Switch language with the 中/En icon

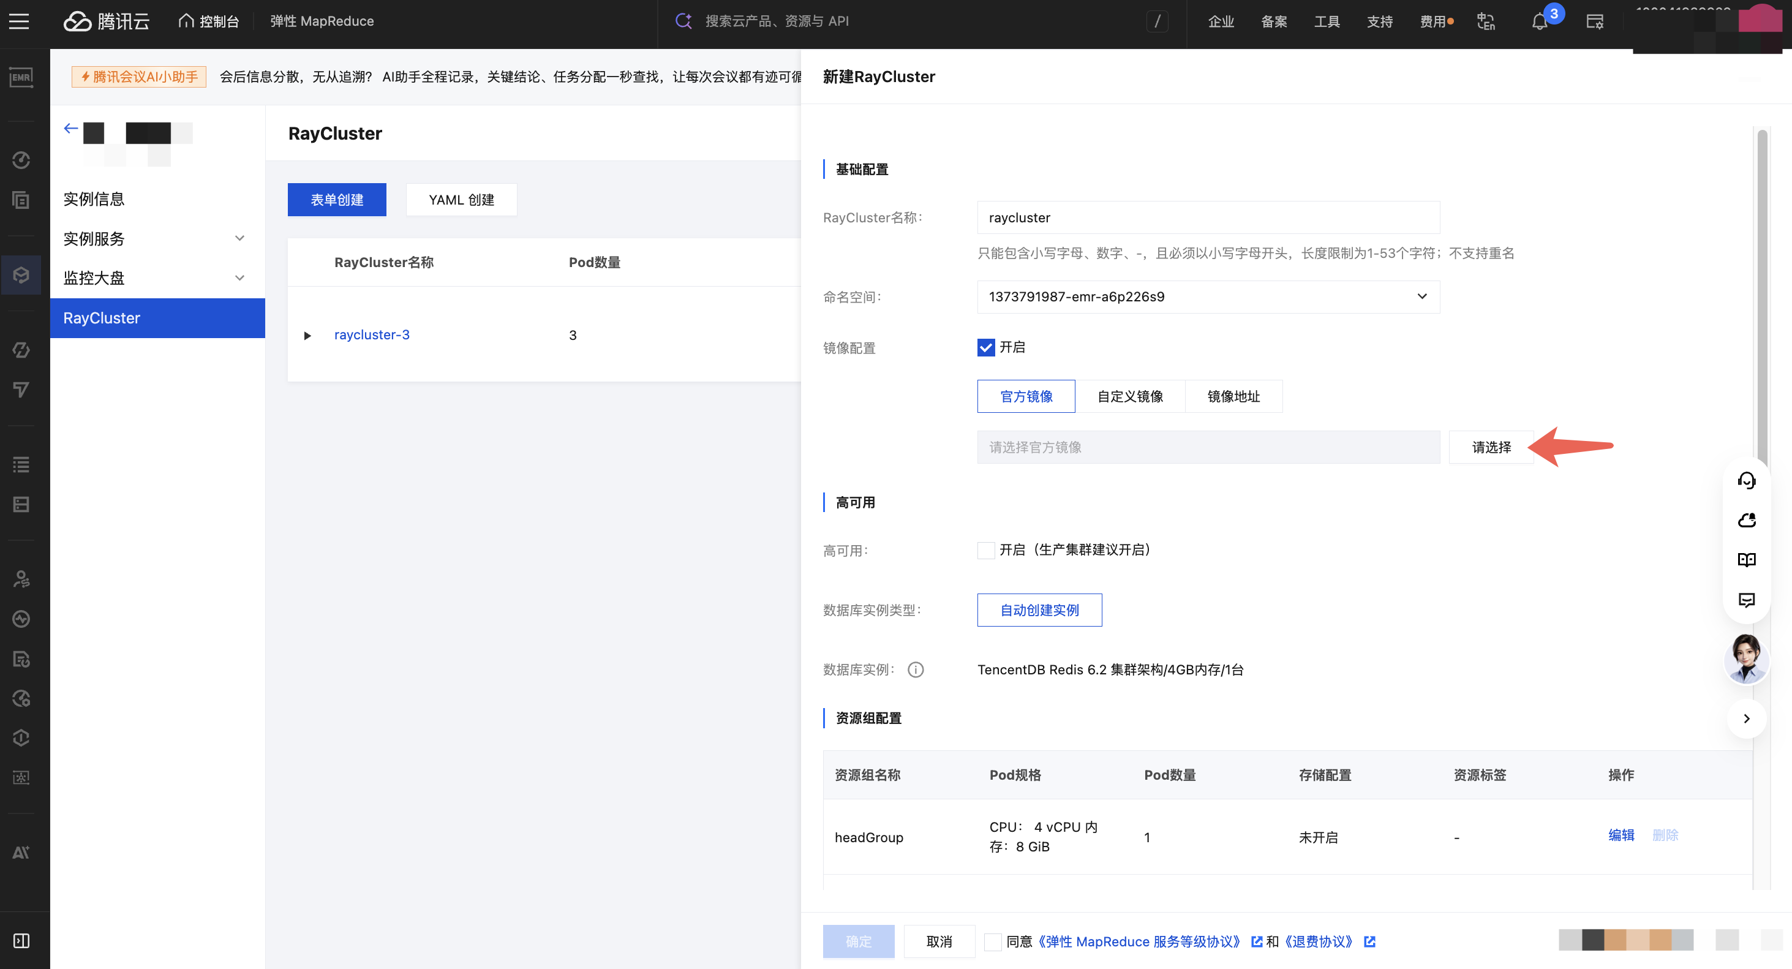click(1486, 21)
